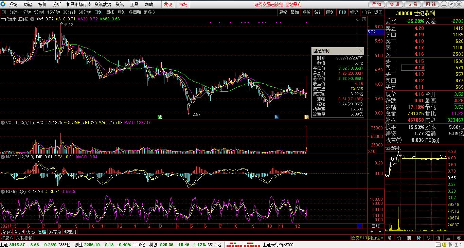Viewport: 464px width, 248px height.
Task: Toggle the side panel icon beside the diamond
Action: click(x=364, y=19)
